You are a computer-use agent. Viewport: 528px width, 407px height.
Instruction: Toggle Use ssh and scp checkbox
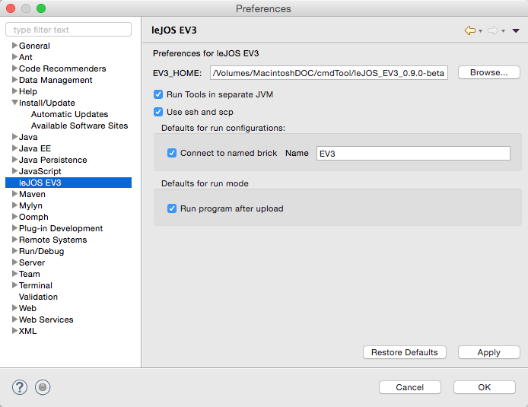158,112
